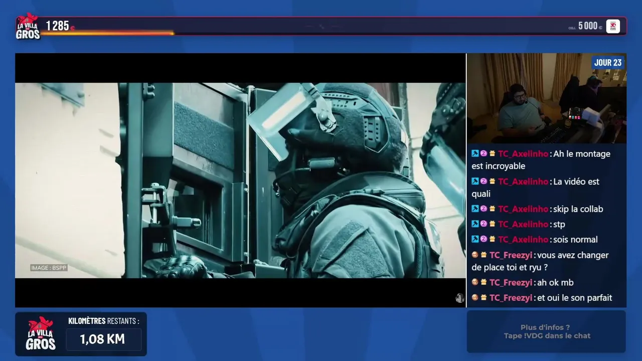Click the gift badge on the 'vous avez changer' message

pyautogui.click(x=484, y=255)
